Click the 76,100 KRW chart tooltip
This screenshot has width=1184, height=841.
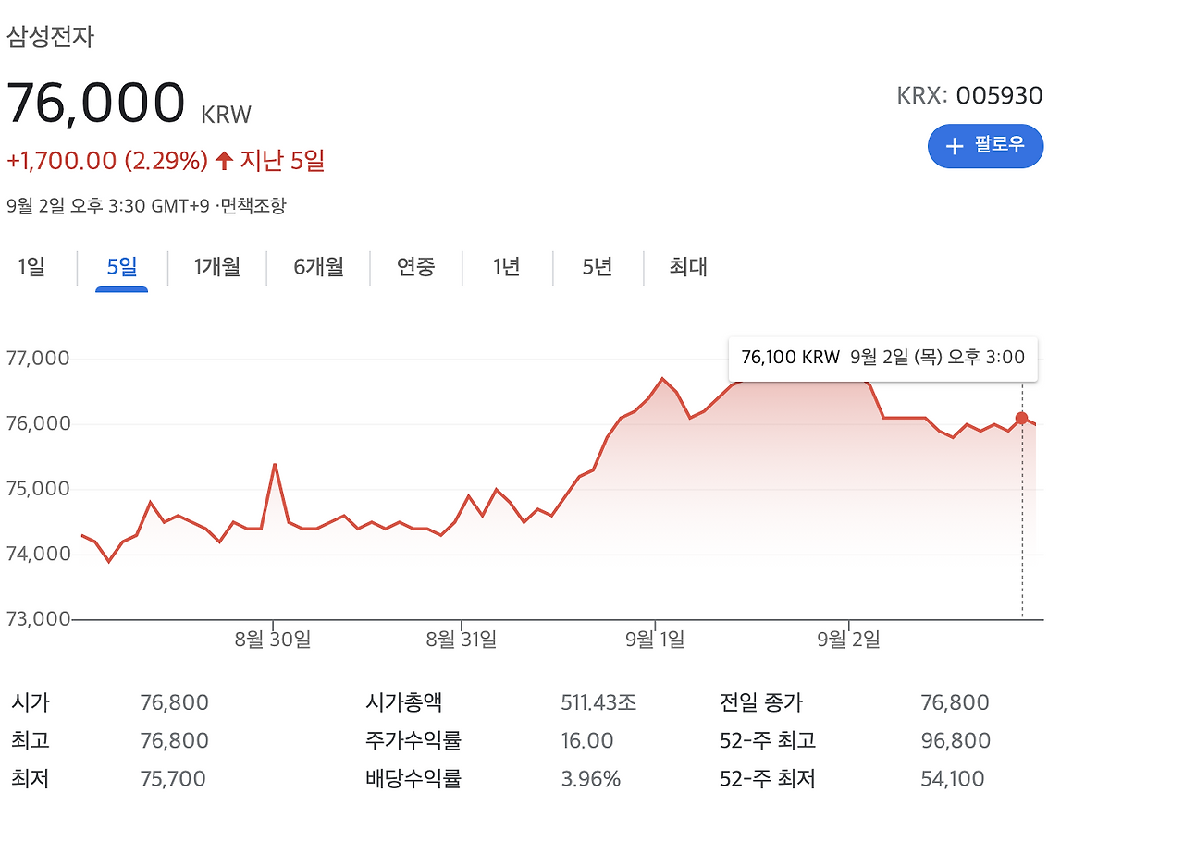click(883, 358)
